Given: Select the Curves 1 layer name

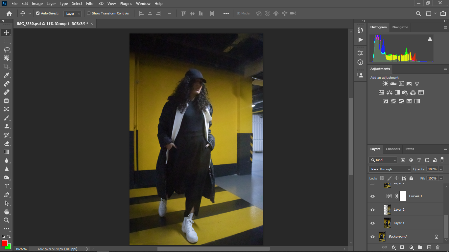Looking at the screenshot, I should click(415, 196).
